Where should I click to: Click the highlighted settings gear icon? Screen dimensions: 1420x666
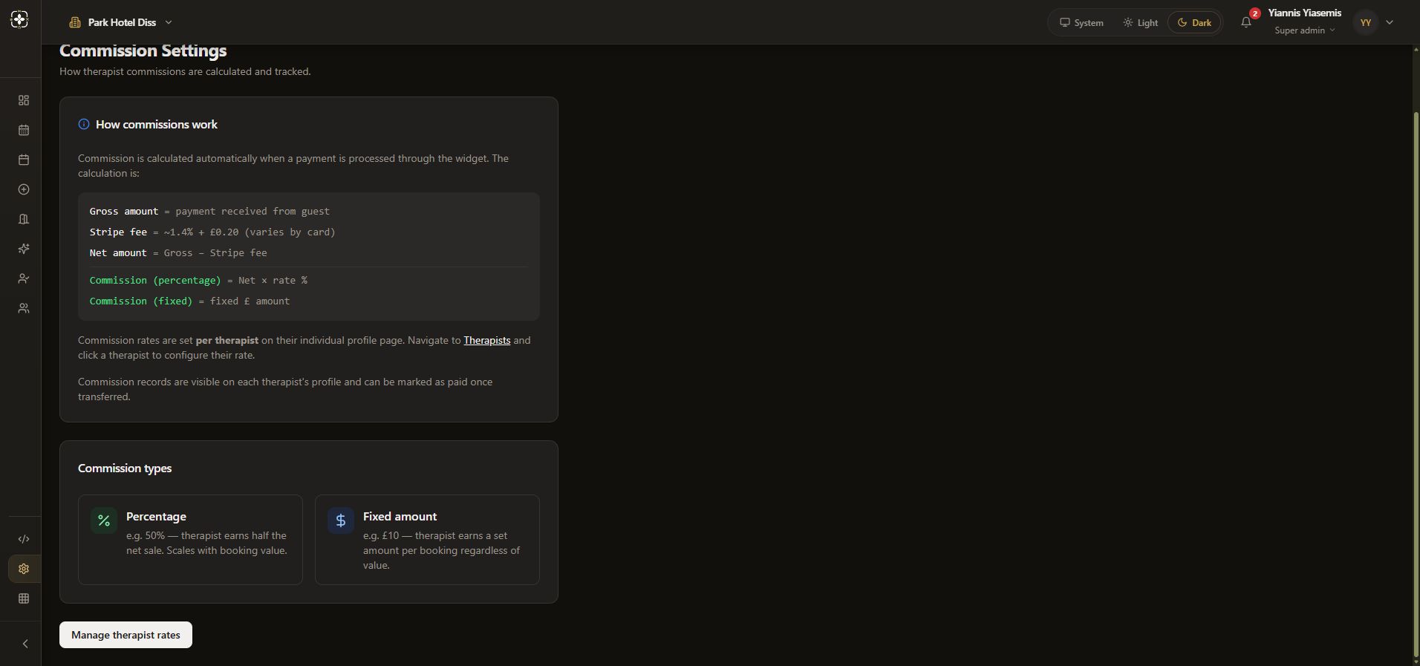[x=24, y=569]
